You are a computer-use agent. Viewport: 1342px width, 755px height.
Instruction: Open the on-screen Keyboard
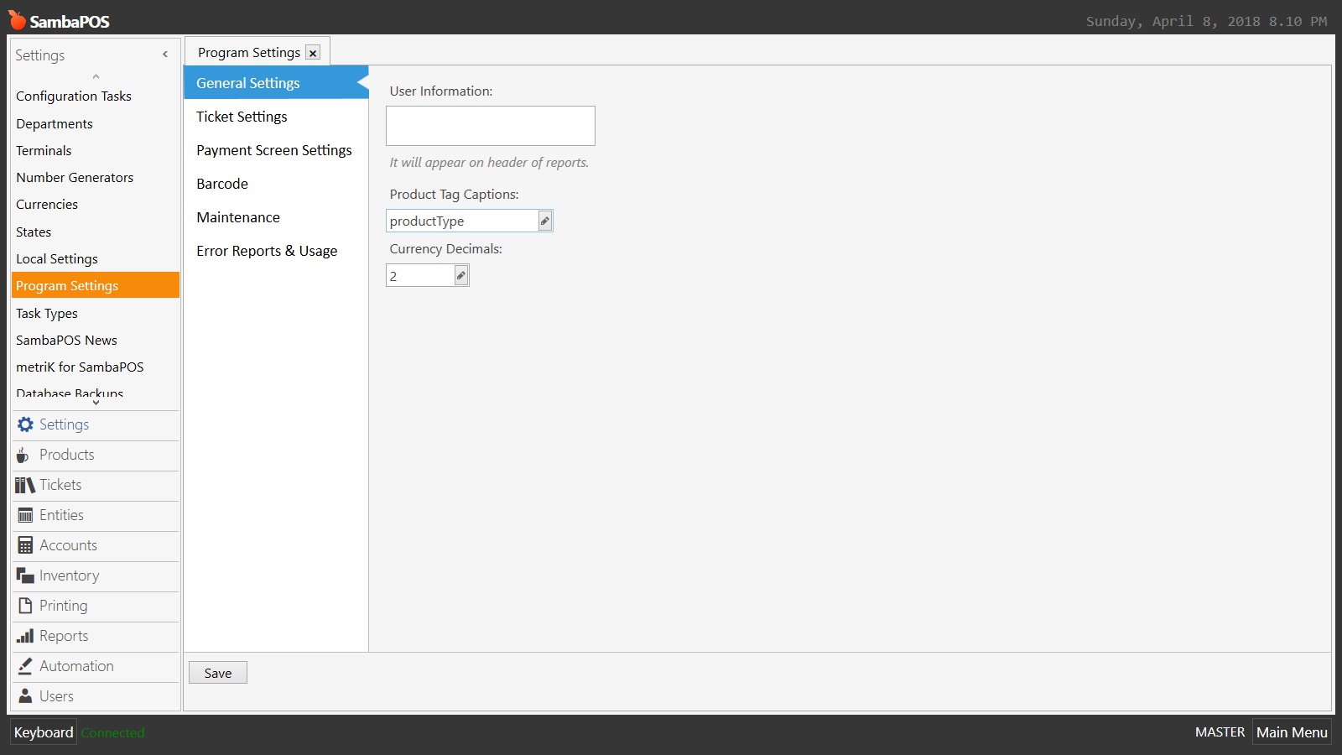pyautogui.click(x=44, y=732)
